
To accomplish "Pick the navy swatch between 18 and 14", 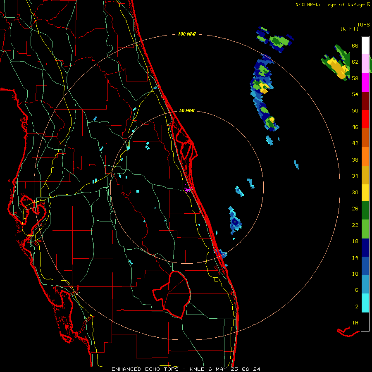I will pyautogui.click(x=365, y=248).
